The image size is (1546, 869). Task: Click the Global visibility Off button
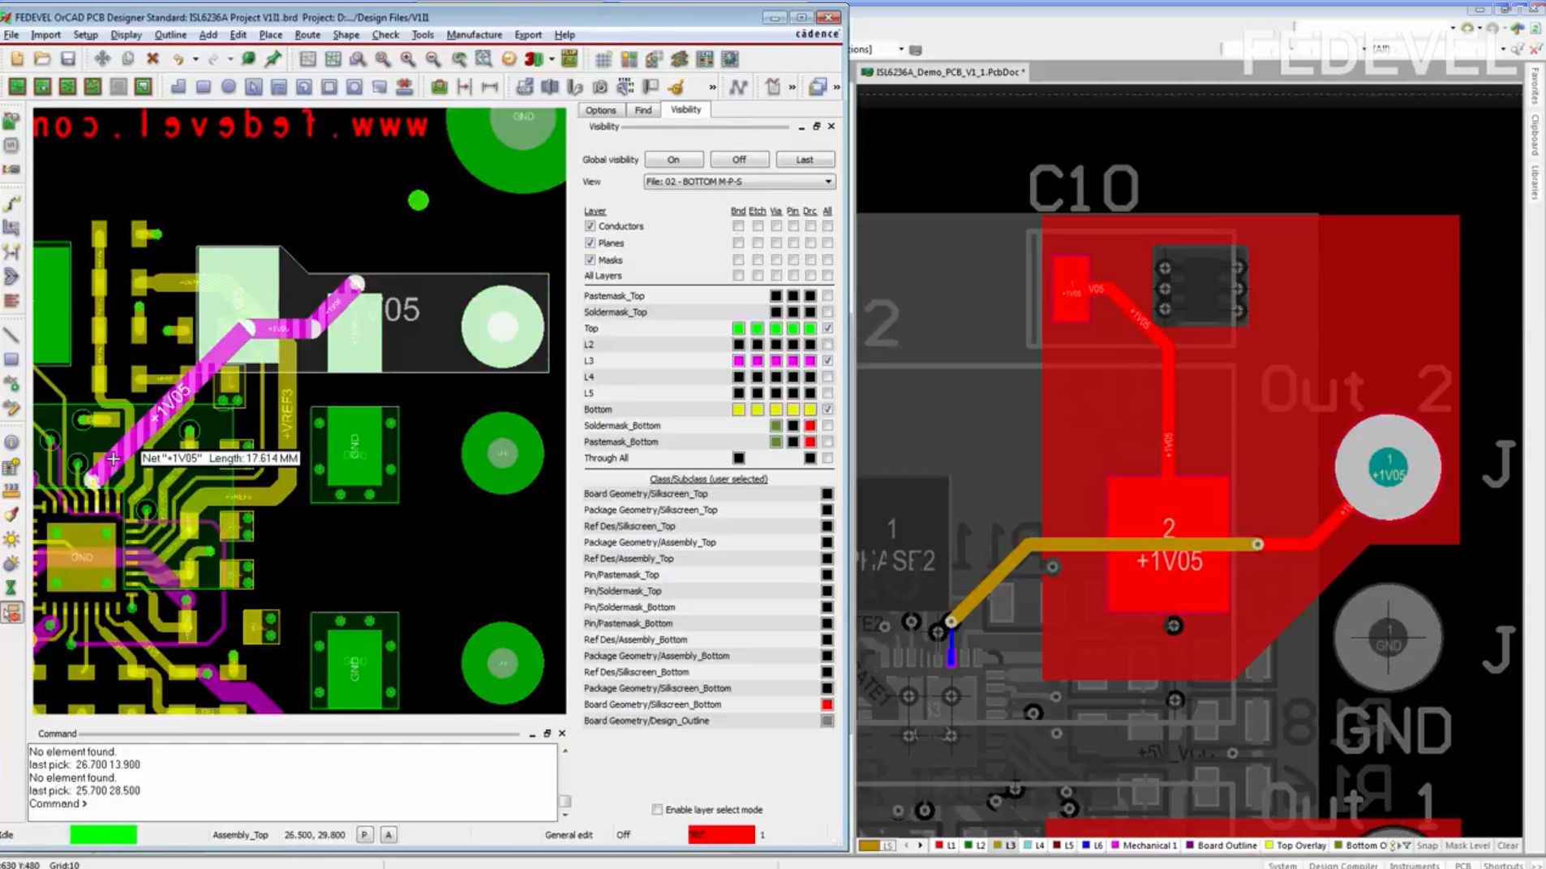pyautogui.click(x=739, y=160)
